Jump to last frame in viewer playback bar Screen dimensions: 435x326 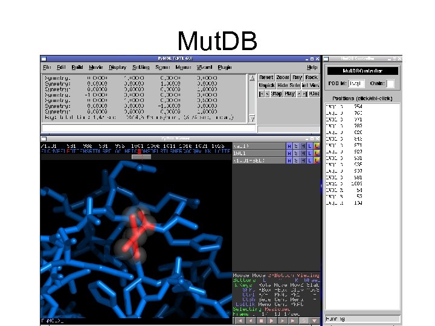292,321
